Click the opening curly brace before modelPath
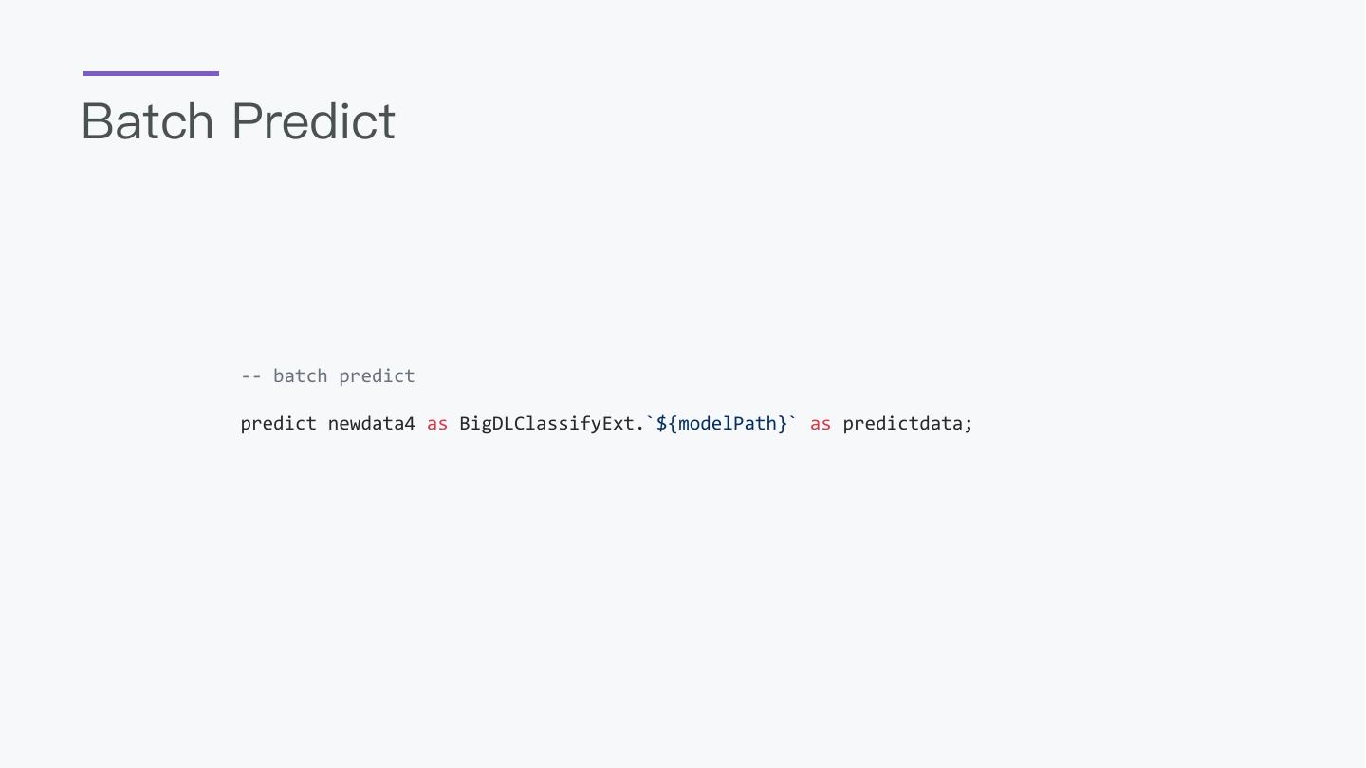Screen dimensions: 1366x768 673,424
